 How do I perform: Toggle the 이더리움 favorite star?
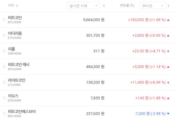pos(4,35)
